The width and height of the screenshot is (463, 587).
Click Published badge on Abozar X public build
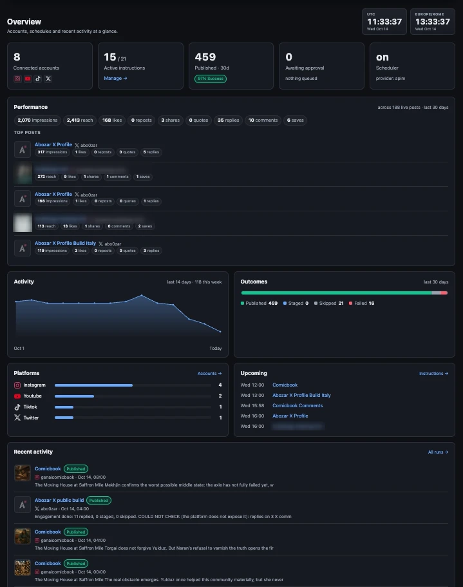[99, 500]
